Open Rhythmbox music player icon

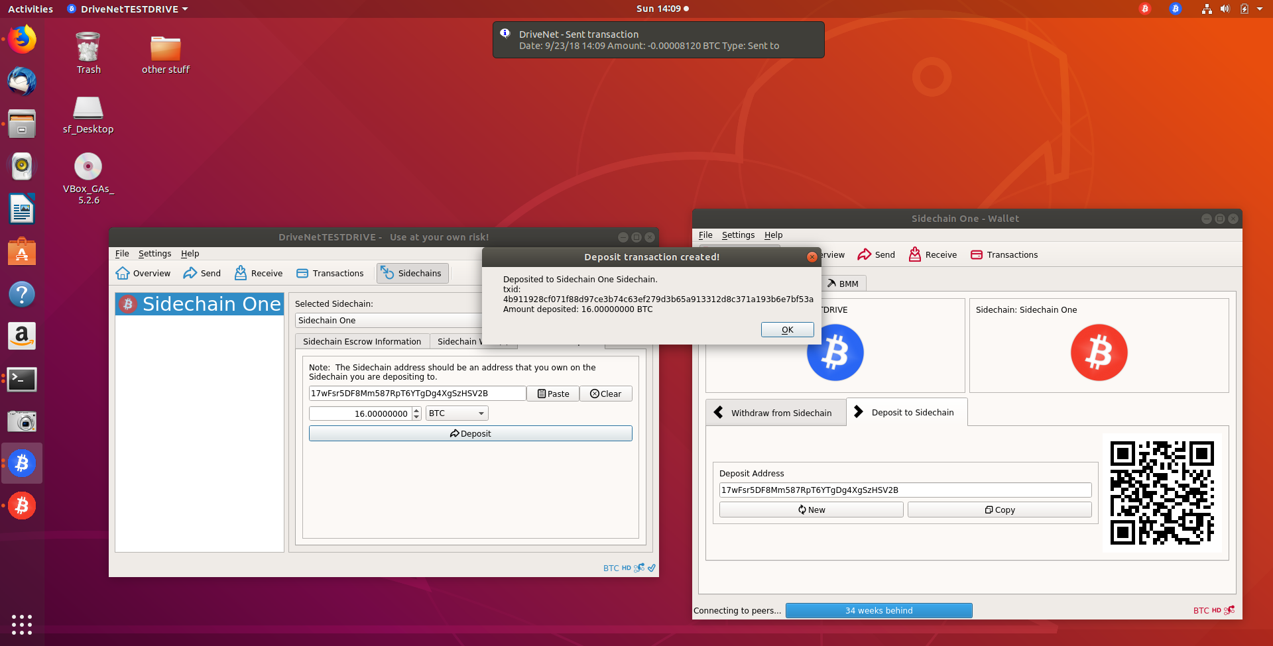point(22,166)
